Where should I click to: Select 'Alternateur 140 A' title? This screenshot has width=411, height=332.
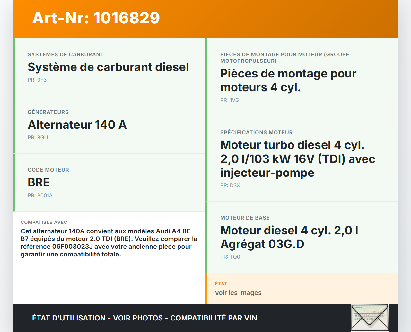[x=77, y=125]
